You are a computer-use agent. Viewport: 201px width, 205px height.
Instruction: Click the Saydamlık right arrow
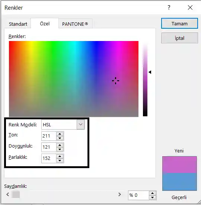(x=119, y=195)
